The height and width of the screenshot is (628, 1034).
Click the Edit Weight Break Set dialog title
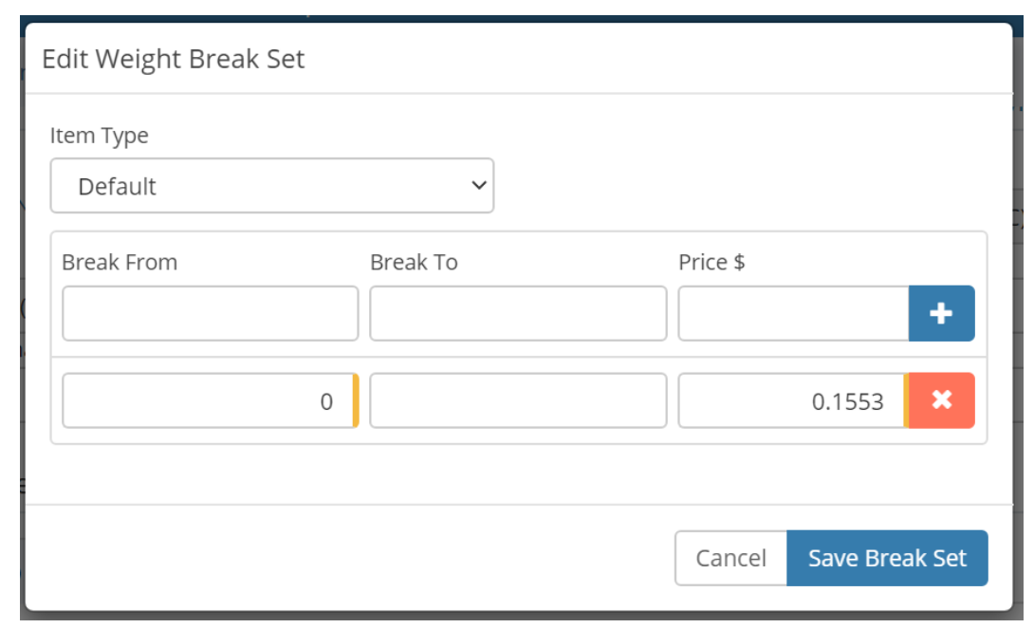click(174, 59)
